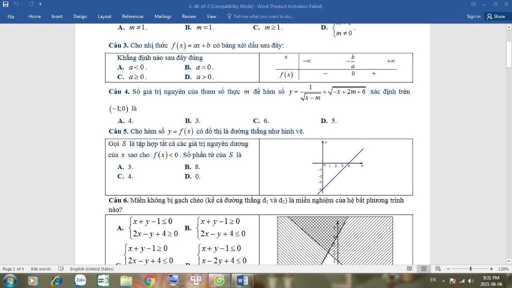Click the "Câu 6." question heading
This screenshot has width=512, height=288.
point(118,200)
